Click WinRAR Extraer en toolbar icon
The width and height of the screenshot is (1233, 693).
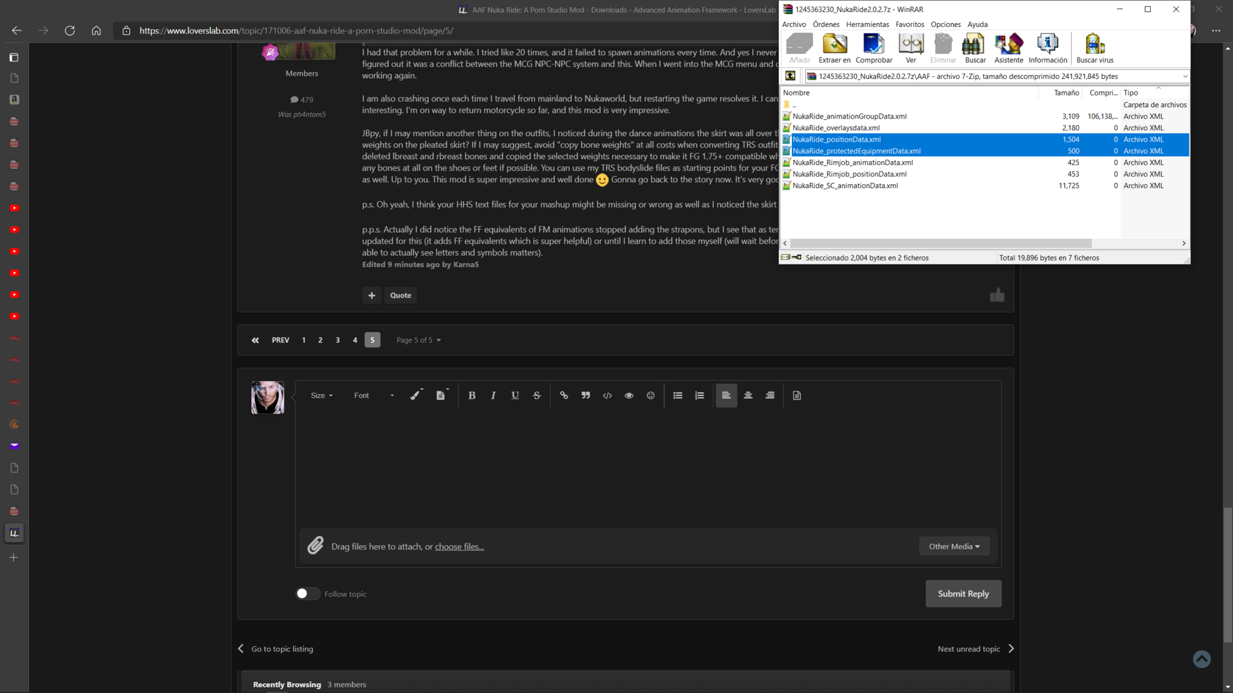click(834, 49)
